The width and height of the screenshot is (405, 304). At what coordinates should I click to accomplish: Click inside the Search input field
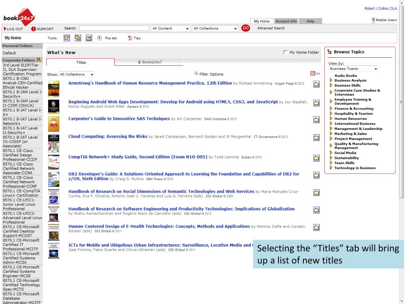114,28
